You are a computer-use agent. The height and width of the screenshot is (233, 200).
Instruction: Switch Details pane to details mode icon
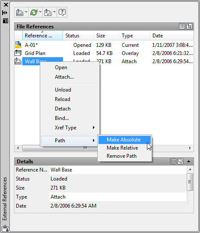(x=173, y=161)
